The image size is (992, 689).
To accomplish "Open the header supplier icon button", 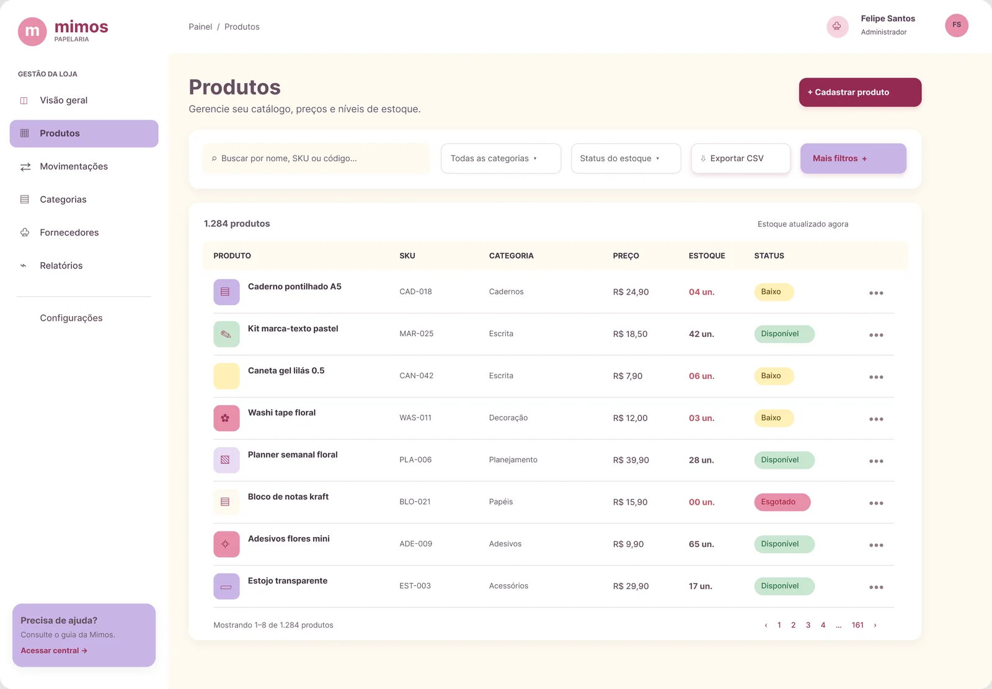I will (x=837, y=26).
